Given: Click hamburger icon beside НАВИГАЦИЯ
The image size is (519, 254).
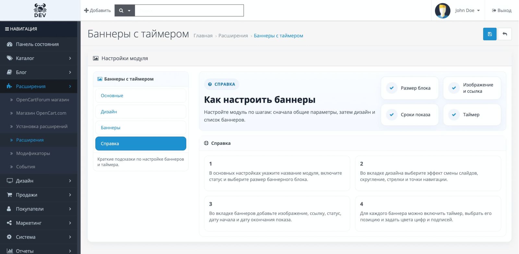Looking at the screenshot, I should [7, 29].
